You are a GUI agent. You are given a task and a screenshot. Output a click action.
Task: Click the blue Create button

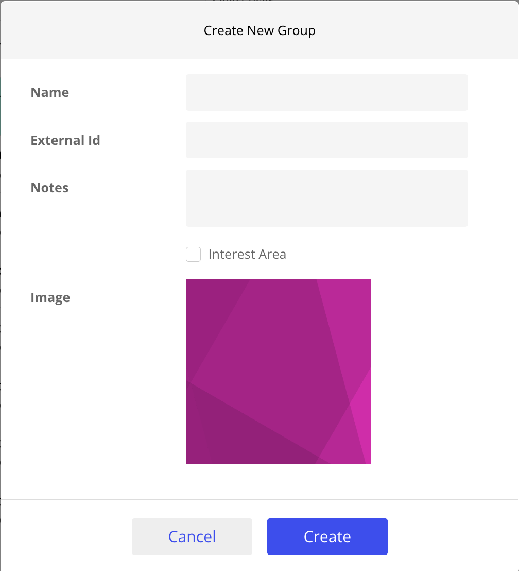point(327,536)
